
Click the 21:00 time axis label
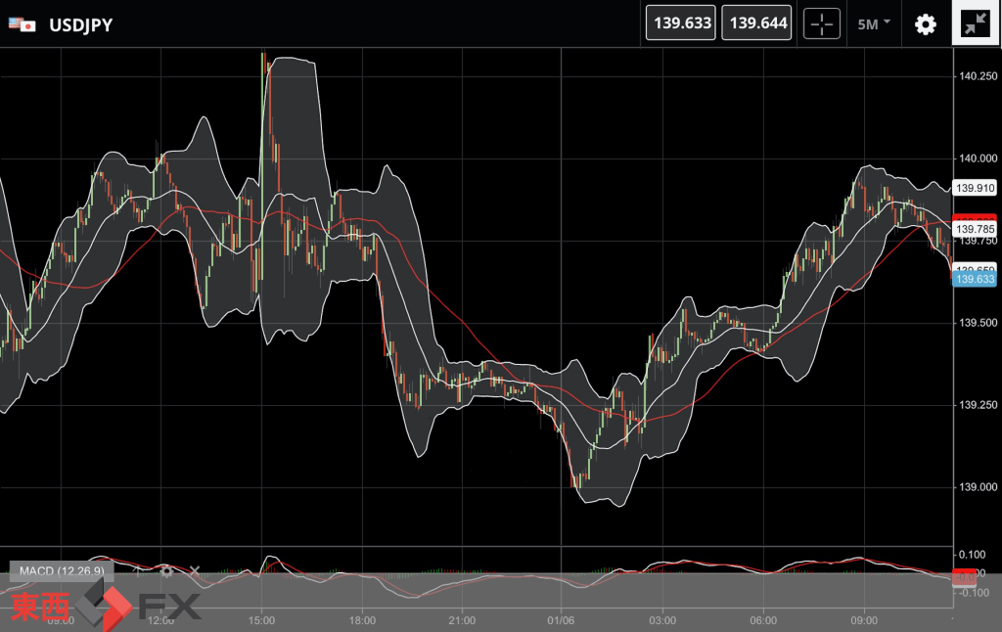pos(462,620)
